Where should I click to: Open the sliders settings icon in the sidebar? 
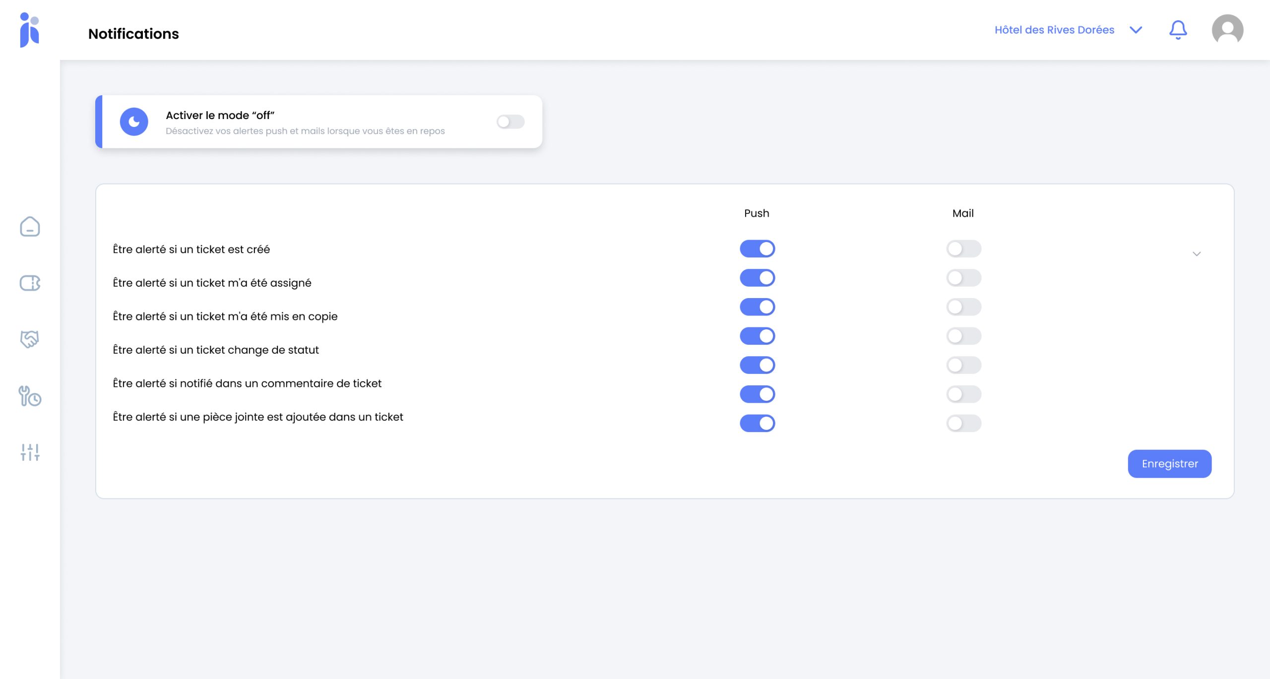(30, 452)
